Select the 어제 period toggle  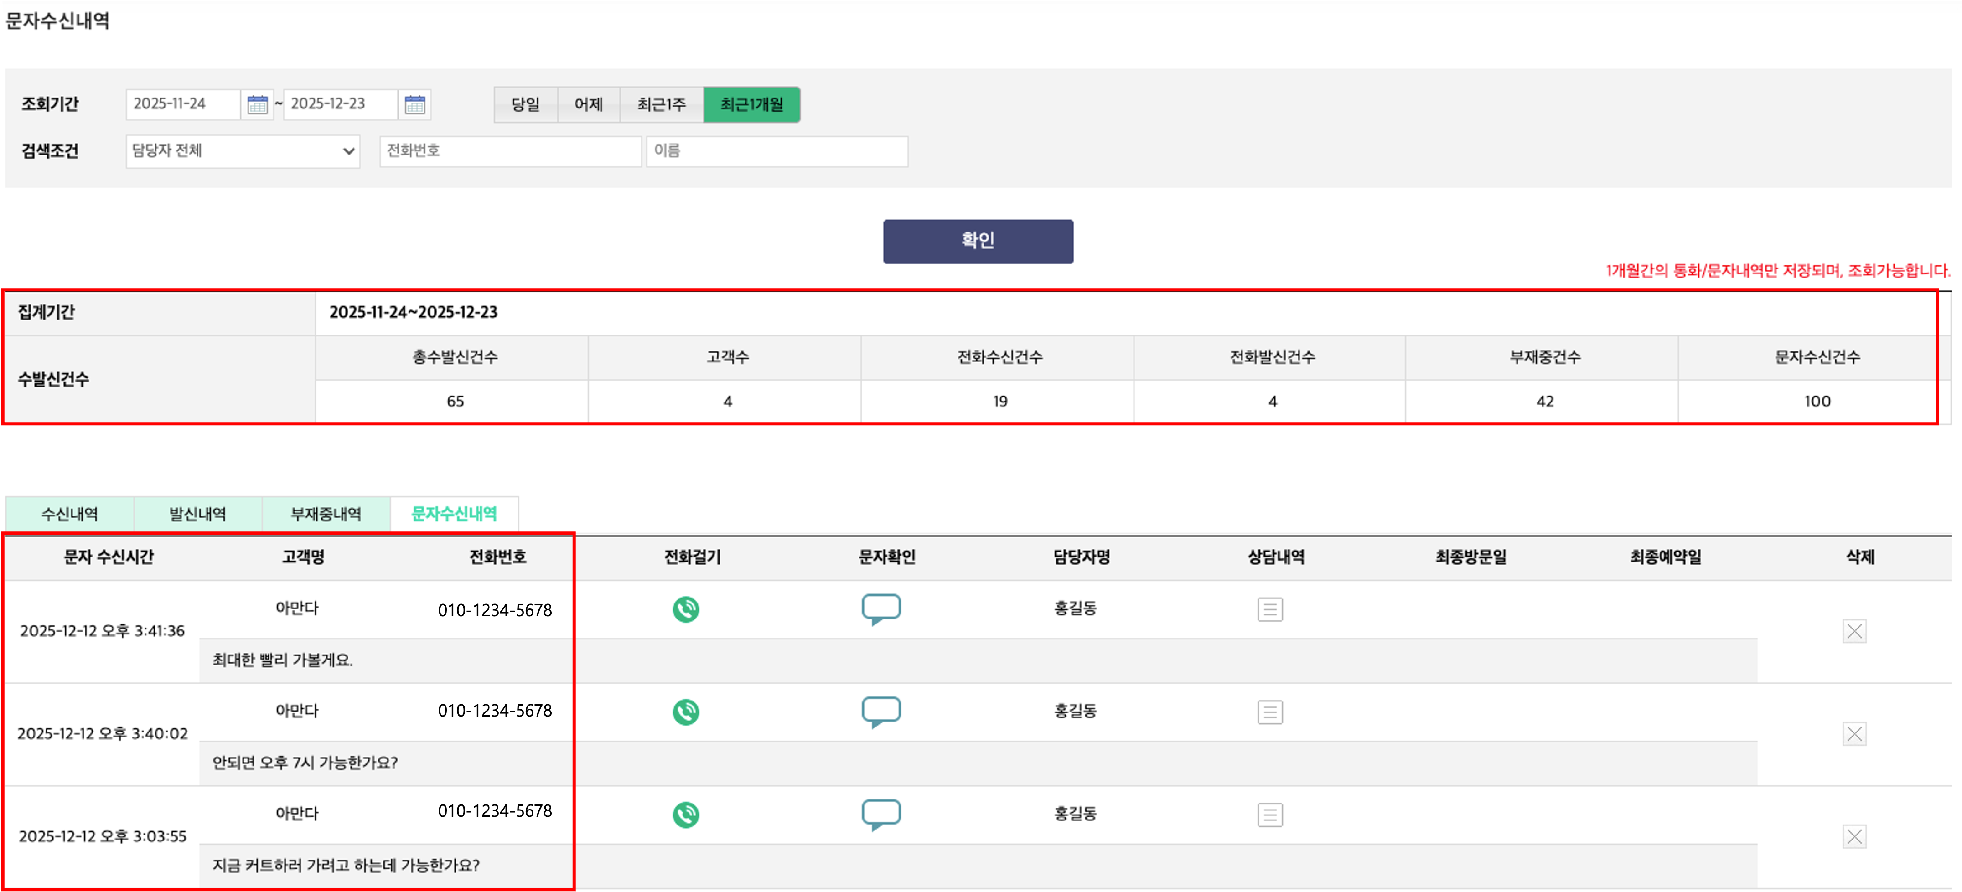click(588, 104)
